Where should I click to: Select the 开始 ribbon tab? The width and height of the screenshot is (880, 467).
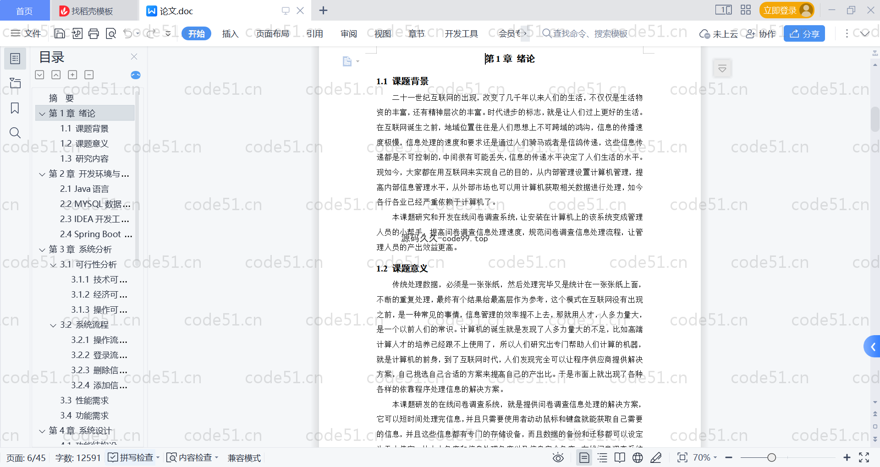tap(196, 33)
